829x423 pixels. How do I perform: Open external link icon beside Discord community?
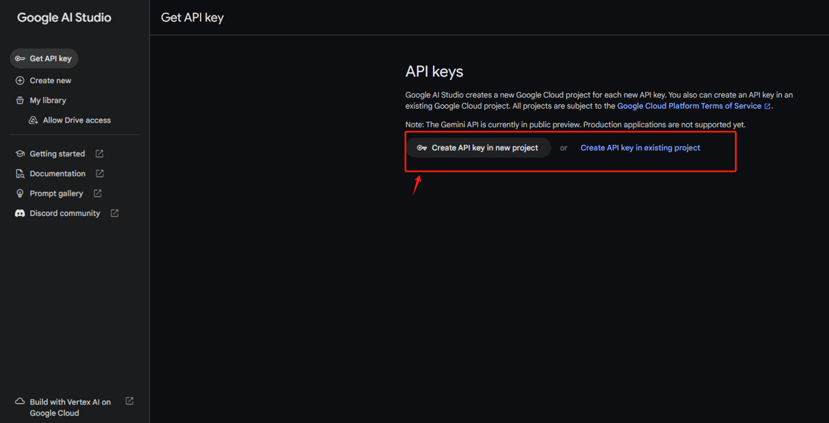(114, 214)
